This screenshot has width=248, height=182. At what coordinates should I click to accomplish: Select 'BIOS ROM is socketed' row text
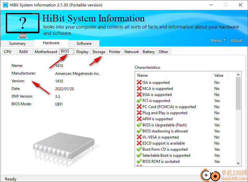click(x=161, y=162)
